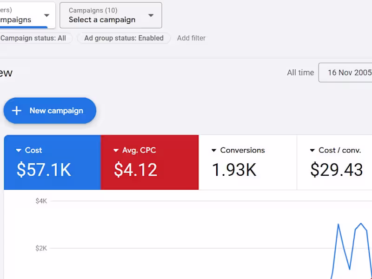Click Add filter
The image size is (372, 279).
(x=191, y=38)
